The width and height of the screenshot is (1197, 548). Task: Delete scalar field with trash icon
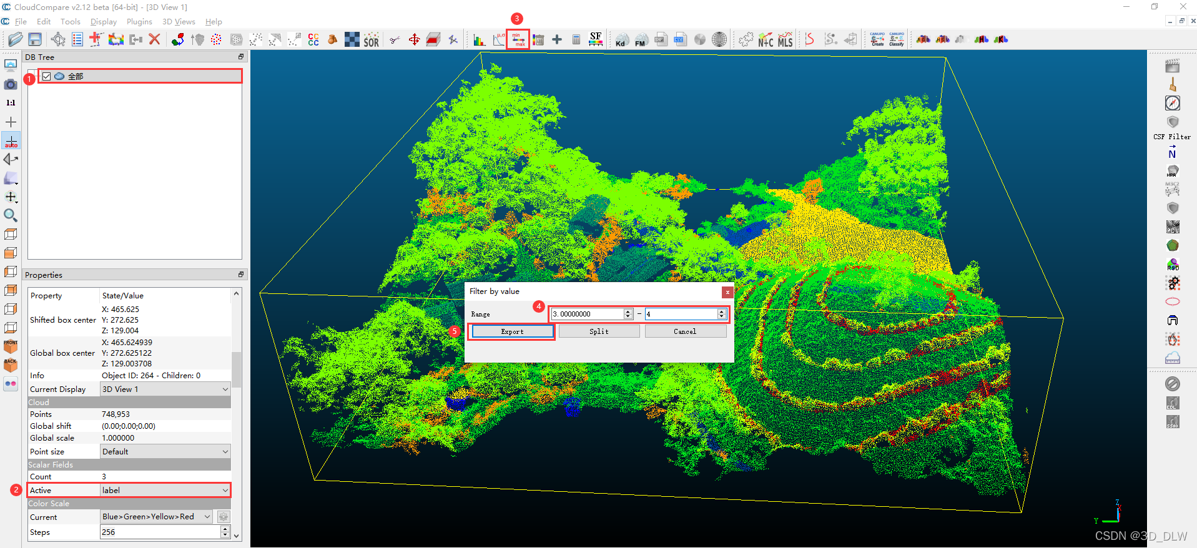538,39
